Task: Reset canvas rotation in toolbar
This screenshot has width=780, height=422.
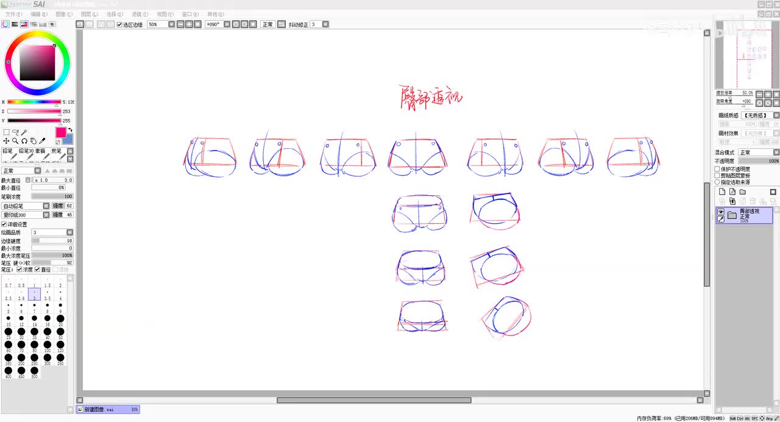Action: [253, 24]
